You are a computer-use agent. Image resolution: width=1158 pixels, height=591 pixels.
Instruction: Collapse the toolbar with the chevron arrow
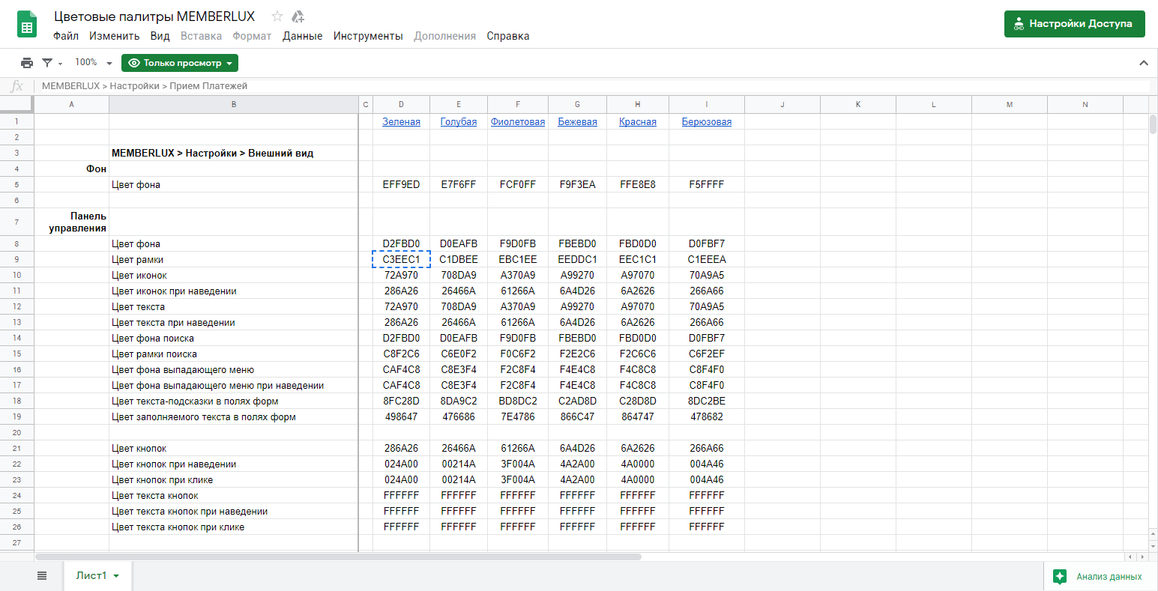coord(1144,63)
